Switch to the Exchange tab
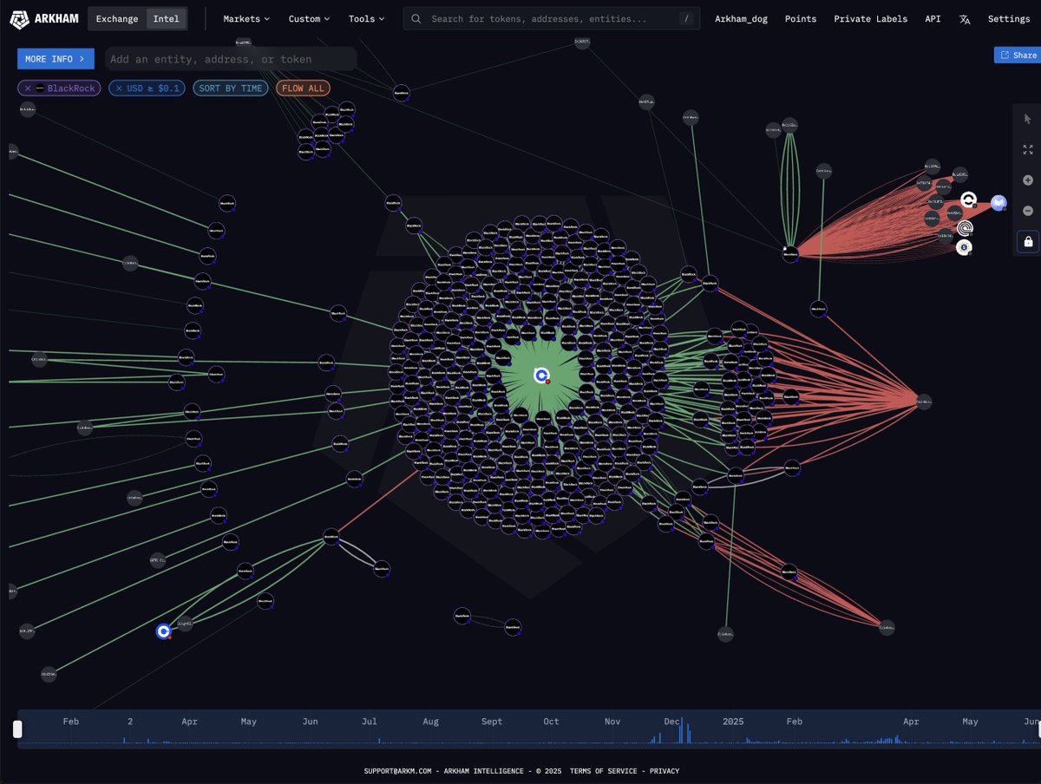The image size is (1041, 784). pyautogui.click(x=116, y=18)
